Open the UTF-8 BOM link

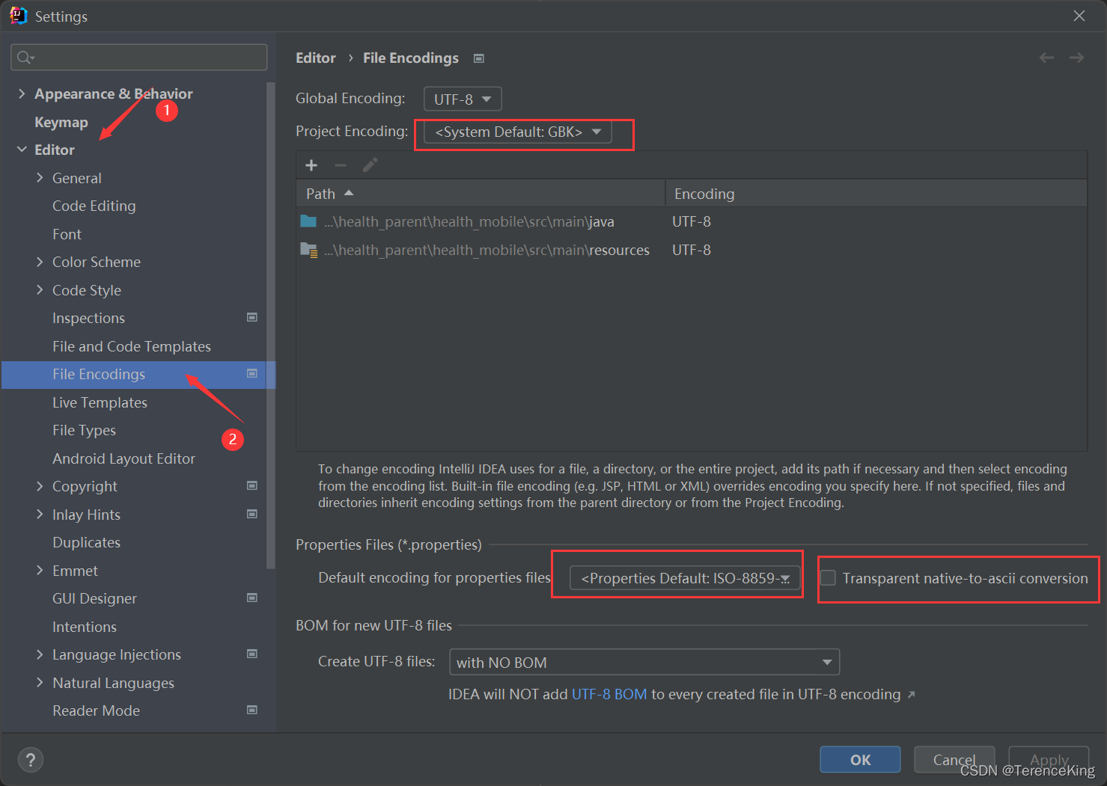(609, 694)
